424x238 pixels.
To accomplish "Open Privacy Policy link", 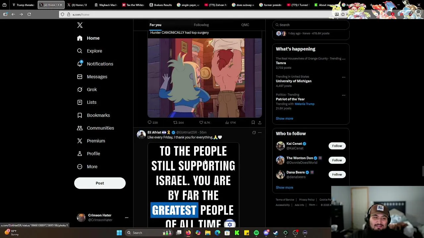I will pyautogui.click(x=307, y=200).
